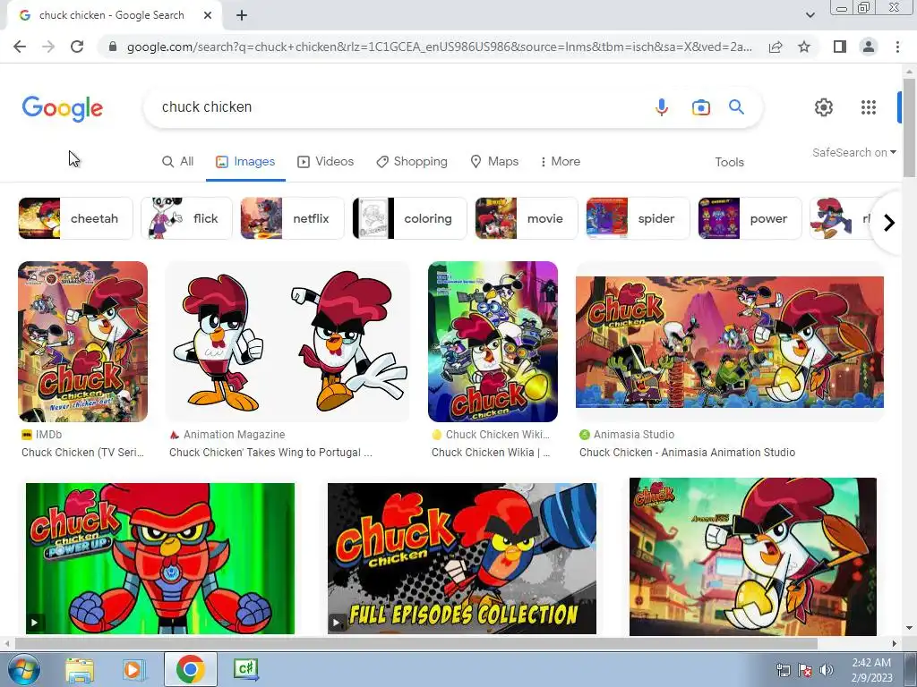Open the taskbar clock showing 2:42 AM

[871, 670]
